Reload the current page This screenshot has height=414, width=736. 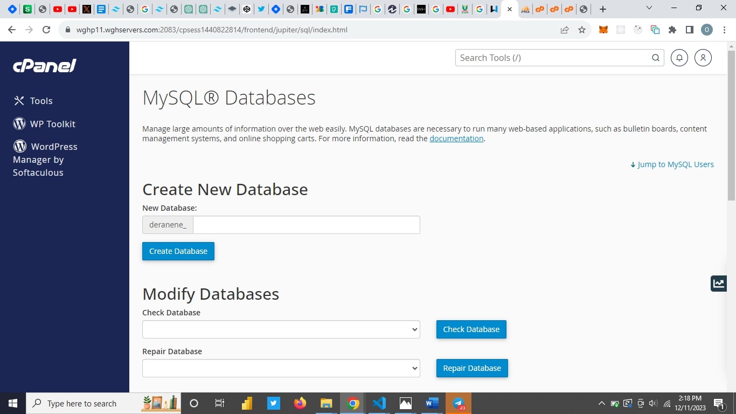[46, 30]
